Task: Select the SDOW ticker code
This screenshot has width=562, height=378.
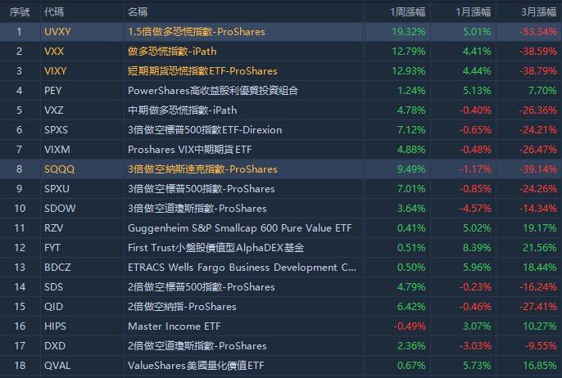Action: [60, 209]
